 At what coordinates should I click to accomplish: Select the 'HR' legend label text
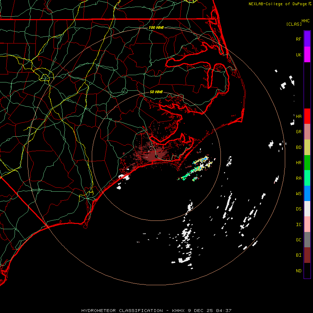[x=298, y=163]
